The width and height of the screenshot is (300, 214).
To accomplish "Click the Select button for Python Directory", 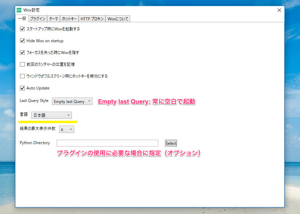I will (x=171, y=143).
